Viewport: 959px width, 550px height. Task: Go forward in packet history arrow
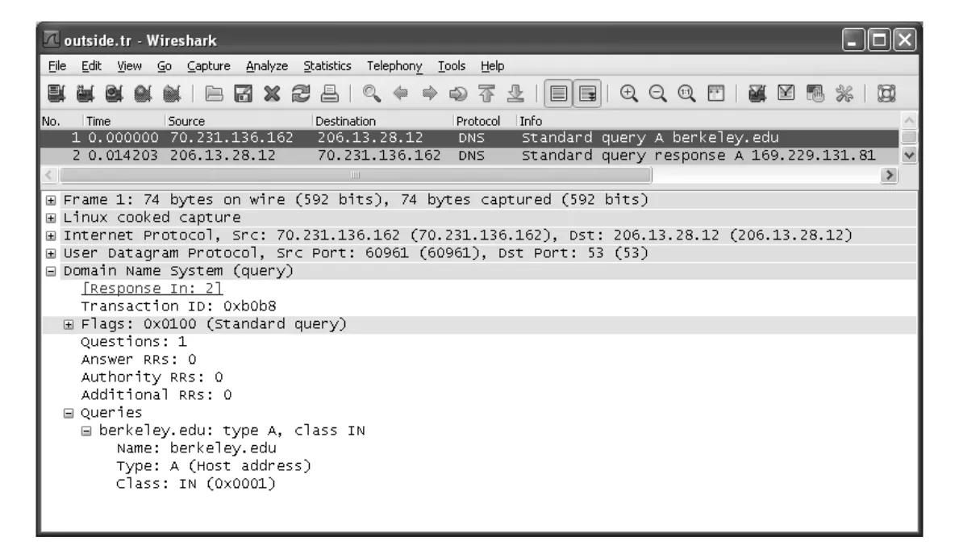(429, 94)
